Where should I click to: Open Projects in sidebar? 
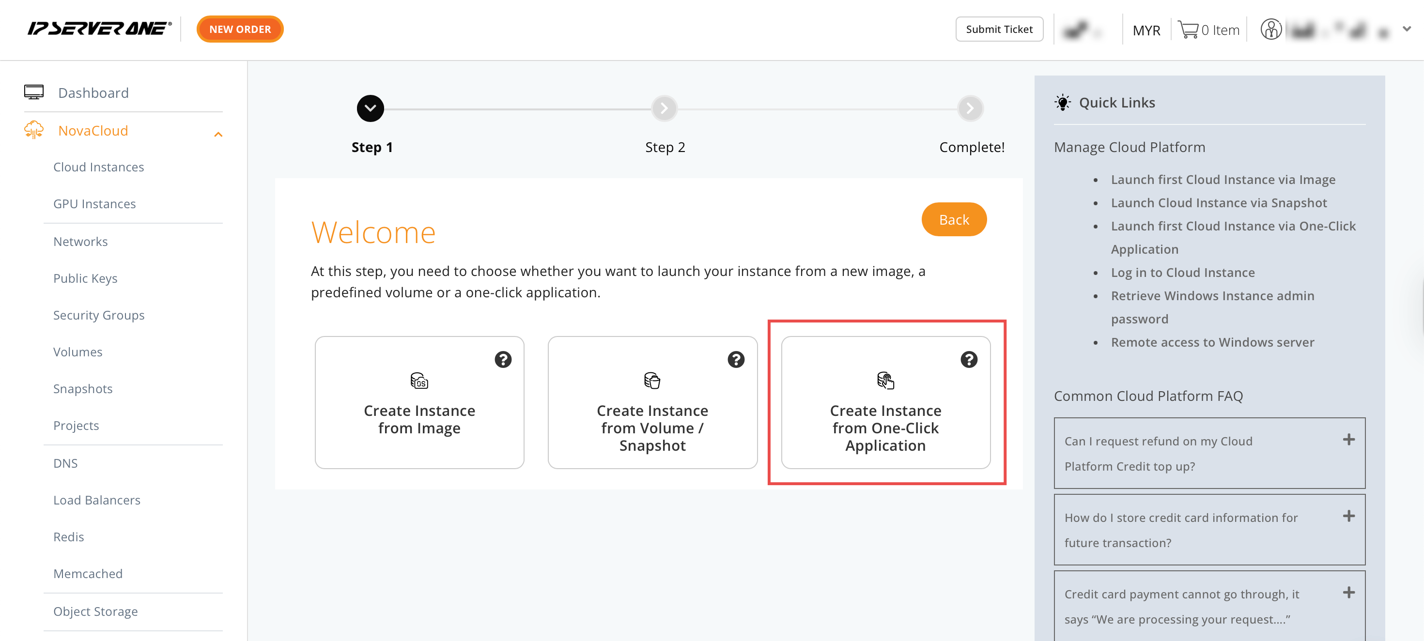click(x=77, y=426)
